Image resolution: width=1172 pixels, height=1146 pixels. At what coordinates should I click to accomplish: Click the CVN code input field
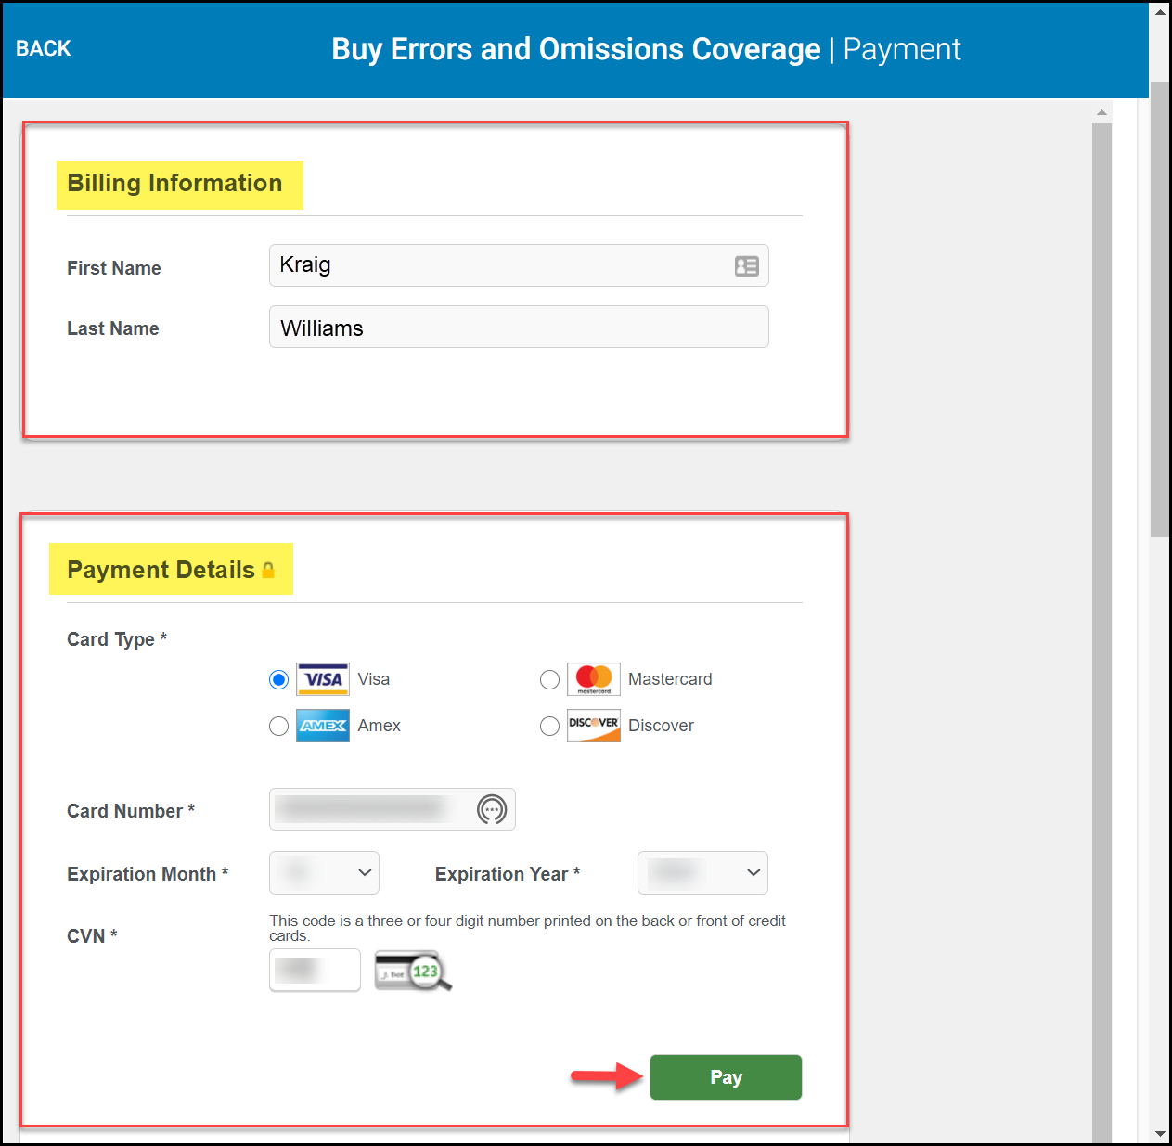(x=315, y=970)
